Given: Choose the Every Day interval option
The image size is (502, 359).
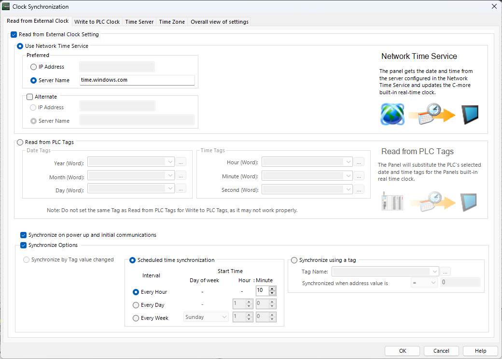Looking at the screenshot, I should (136, 305).
